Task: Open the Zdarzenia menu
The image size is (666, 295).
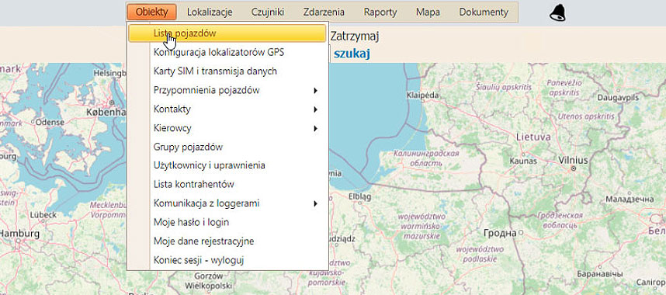Action: [324, 12]
